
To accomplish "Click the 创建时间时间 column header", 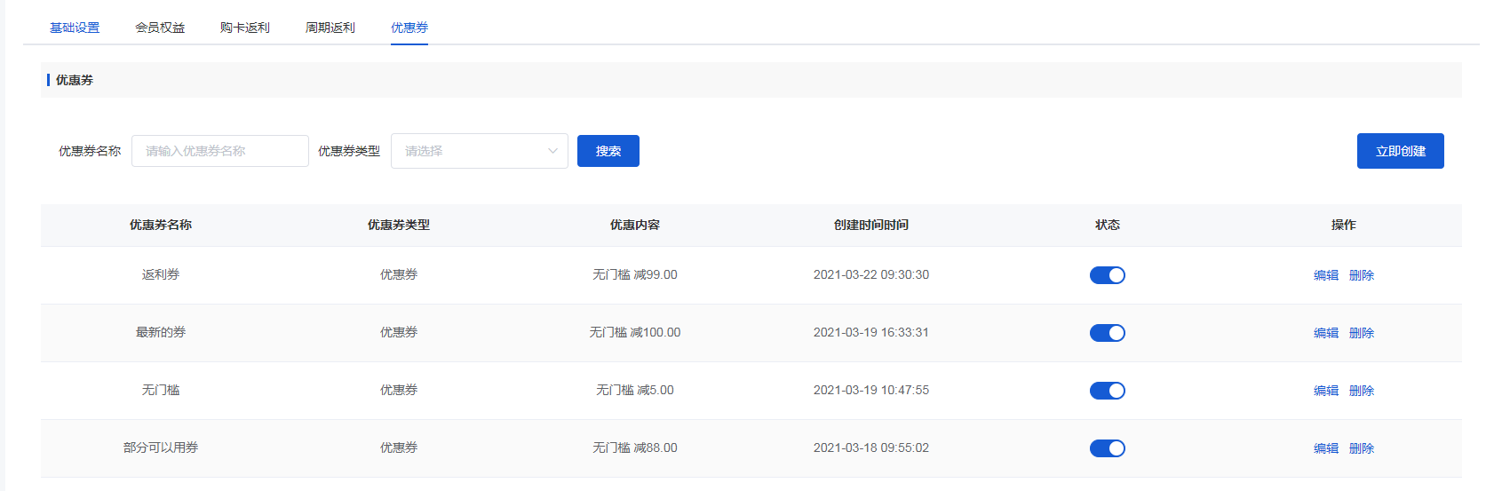I will (871, 225).
